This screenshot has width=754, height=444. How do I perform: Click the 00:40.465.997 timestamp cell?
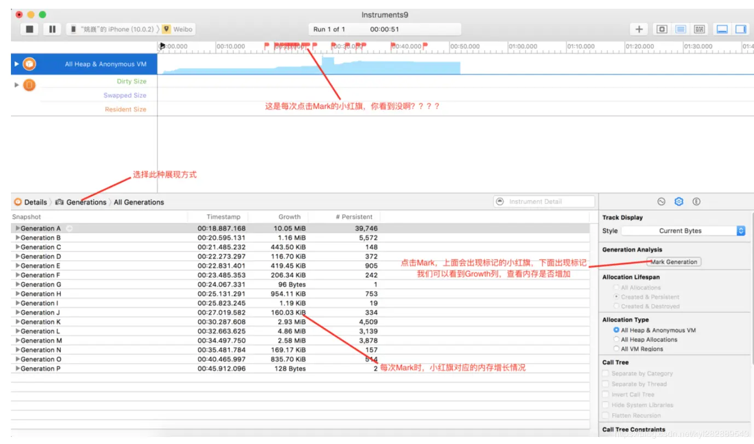(x=222, y=359)
